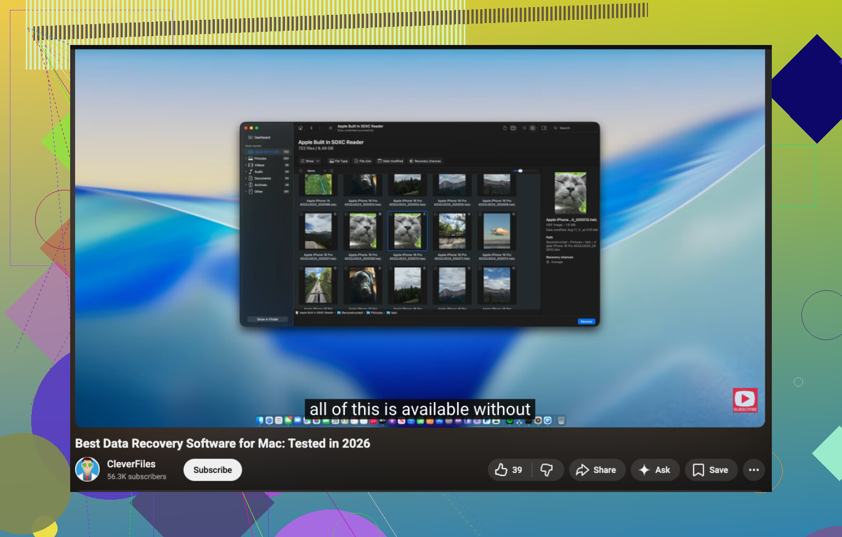This screenshot has width=842, height=537.
Task: Click star icon on 000011.heic thumbnail
Action: click(x=469, y=214)
